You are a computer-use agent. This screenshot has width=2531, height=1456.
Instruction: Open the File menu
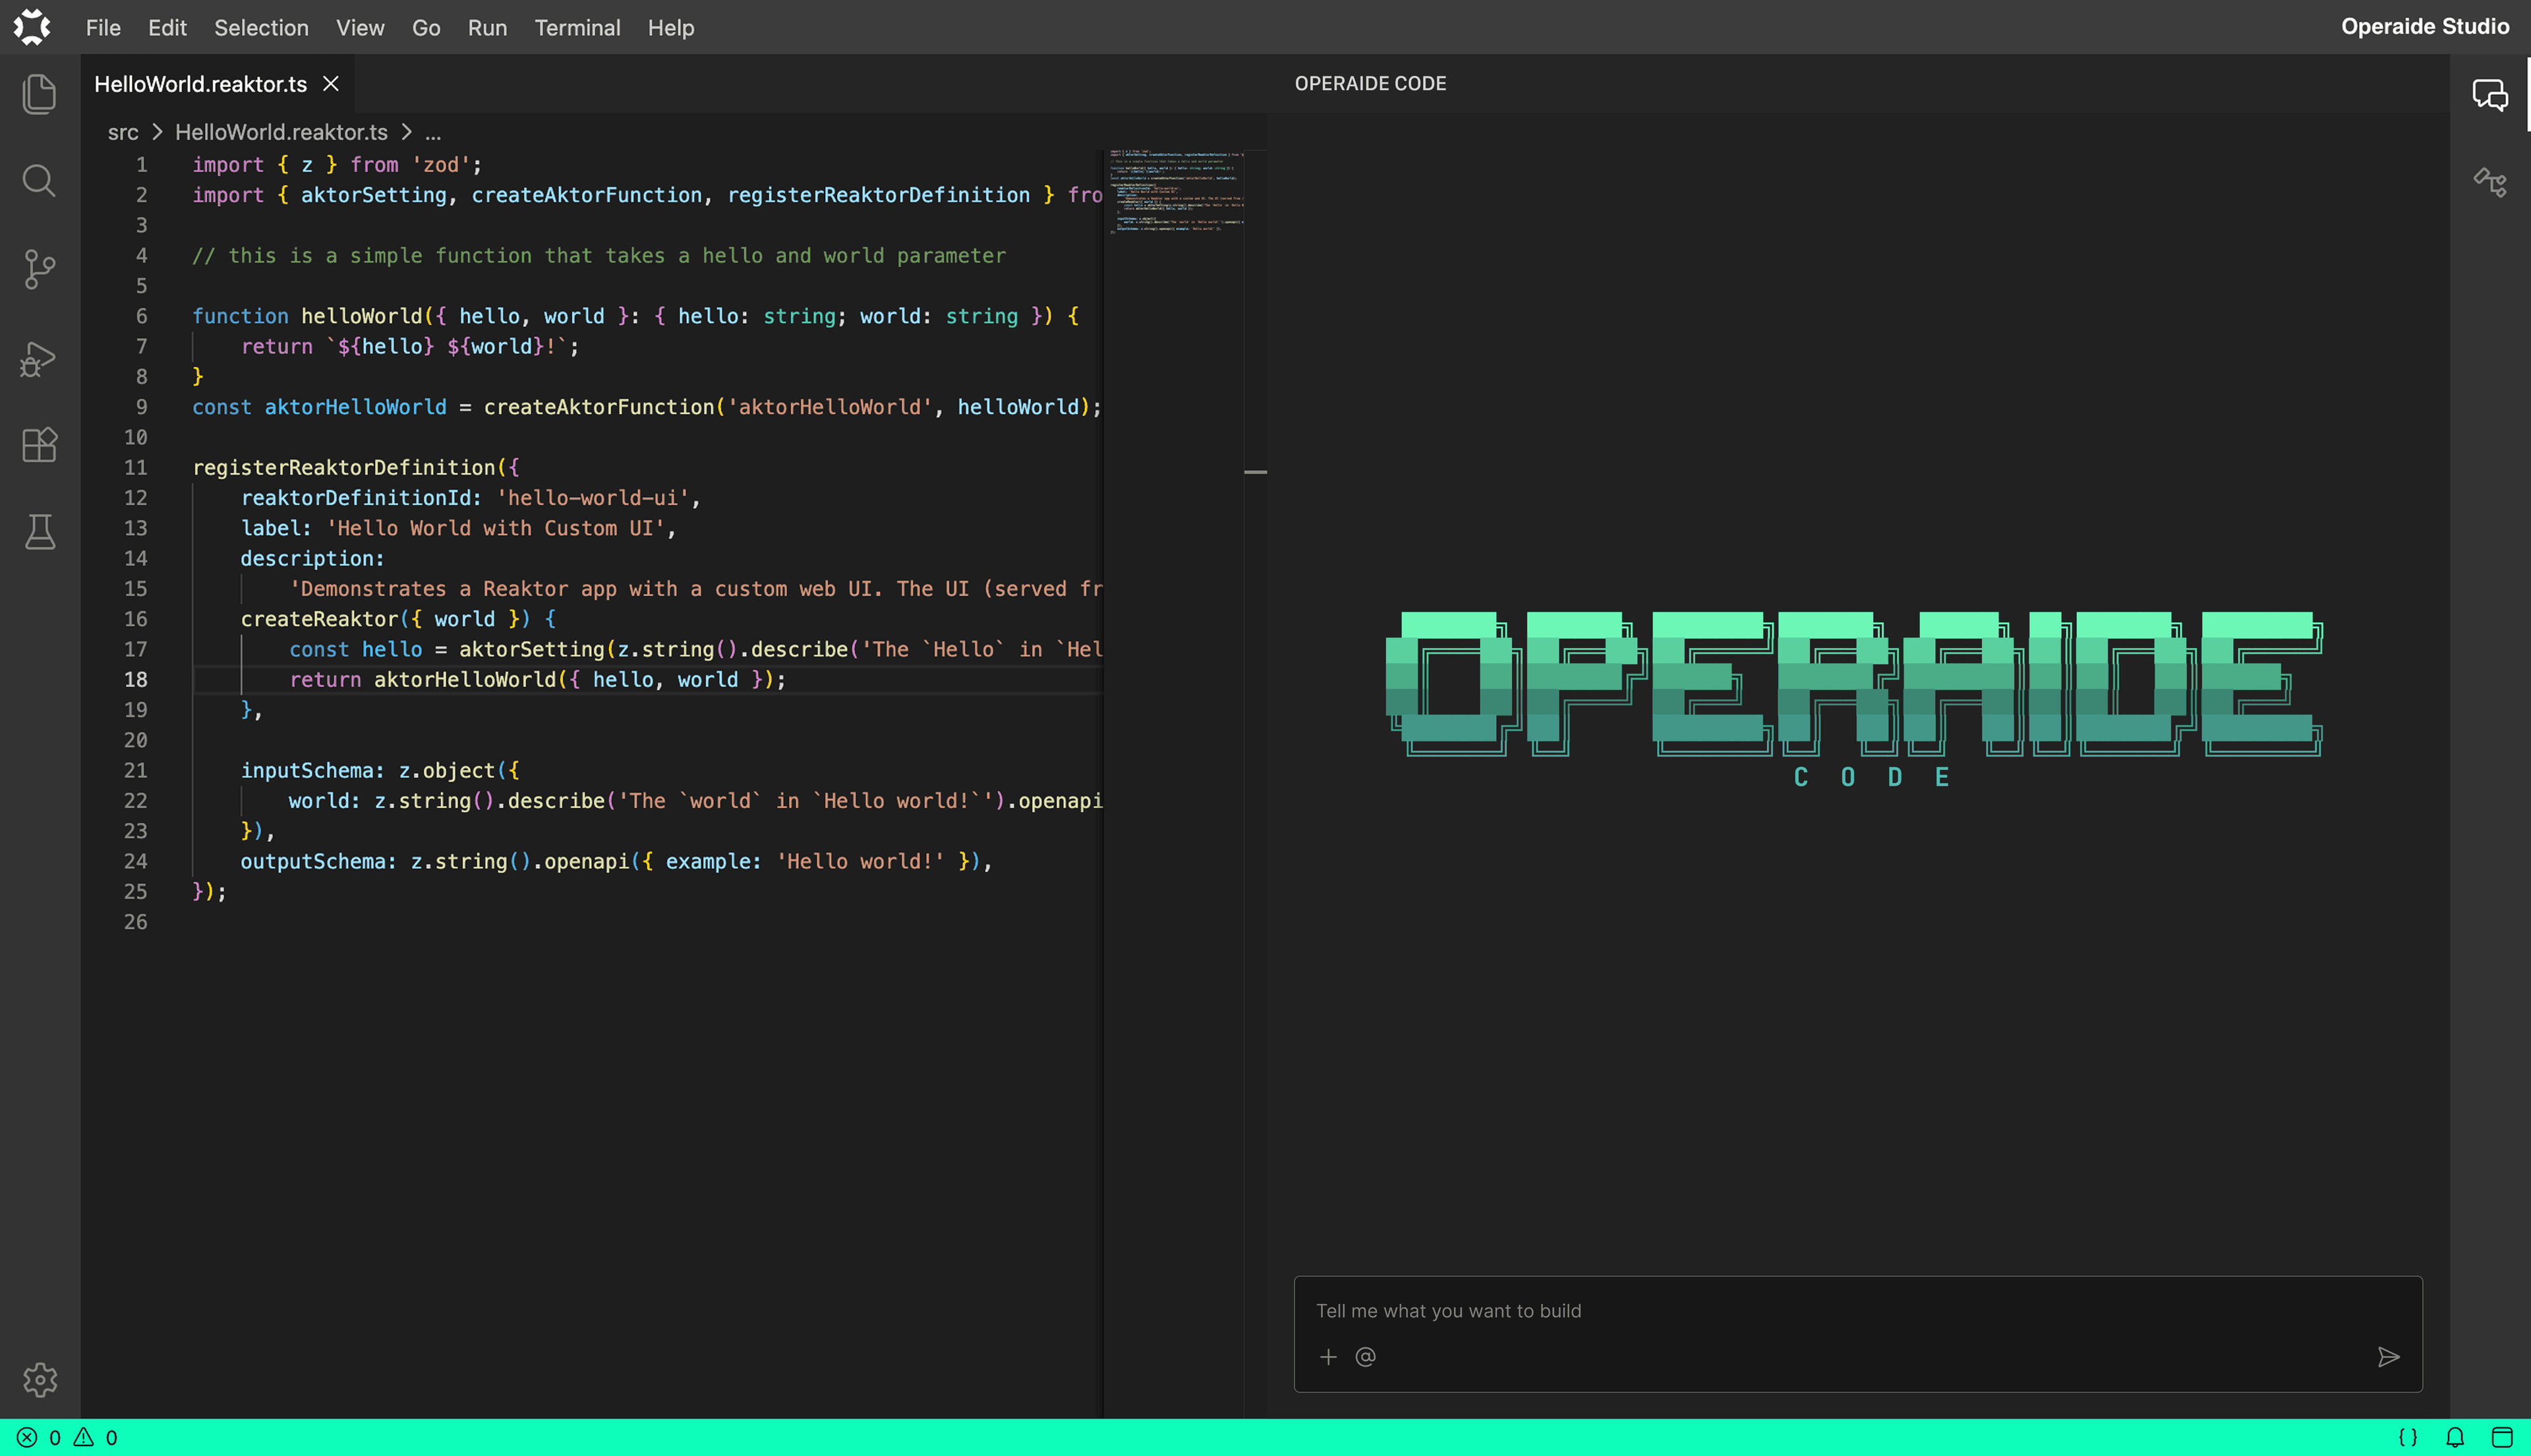(x=103, y=28)
